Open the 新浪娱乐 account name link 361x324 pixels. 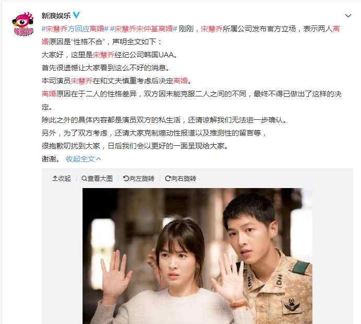pos(56,16)
